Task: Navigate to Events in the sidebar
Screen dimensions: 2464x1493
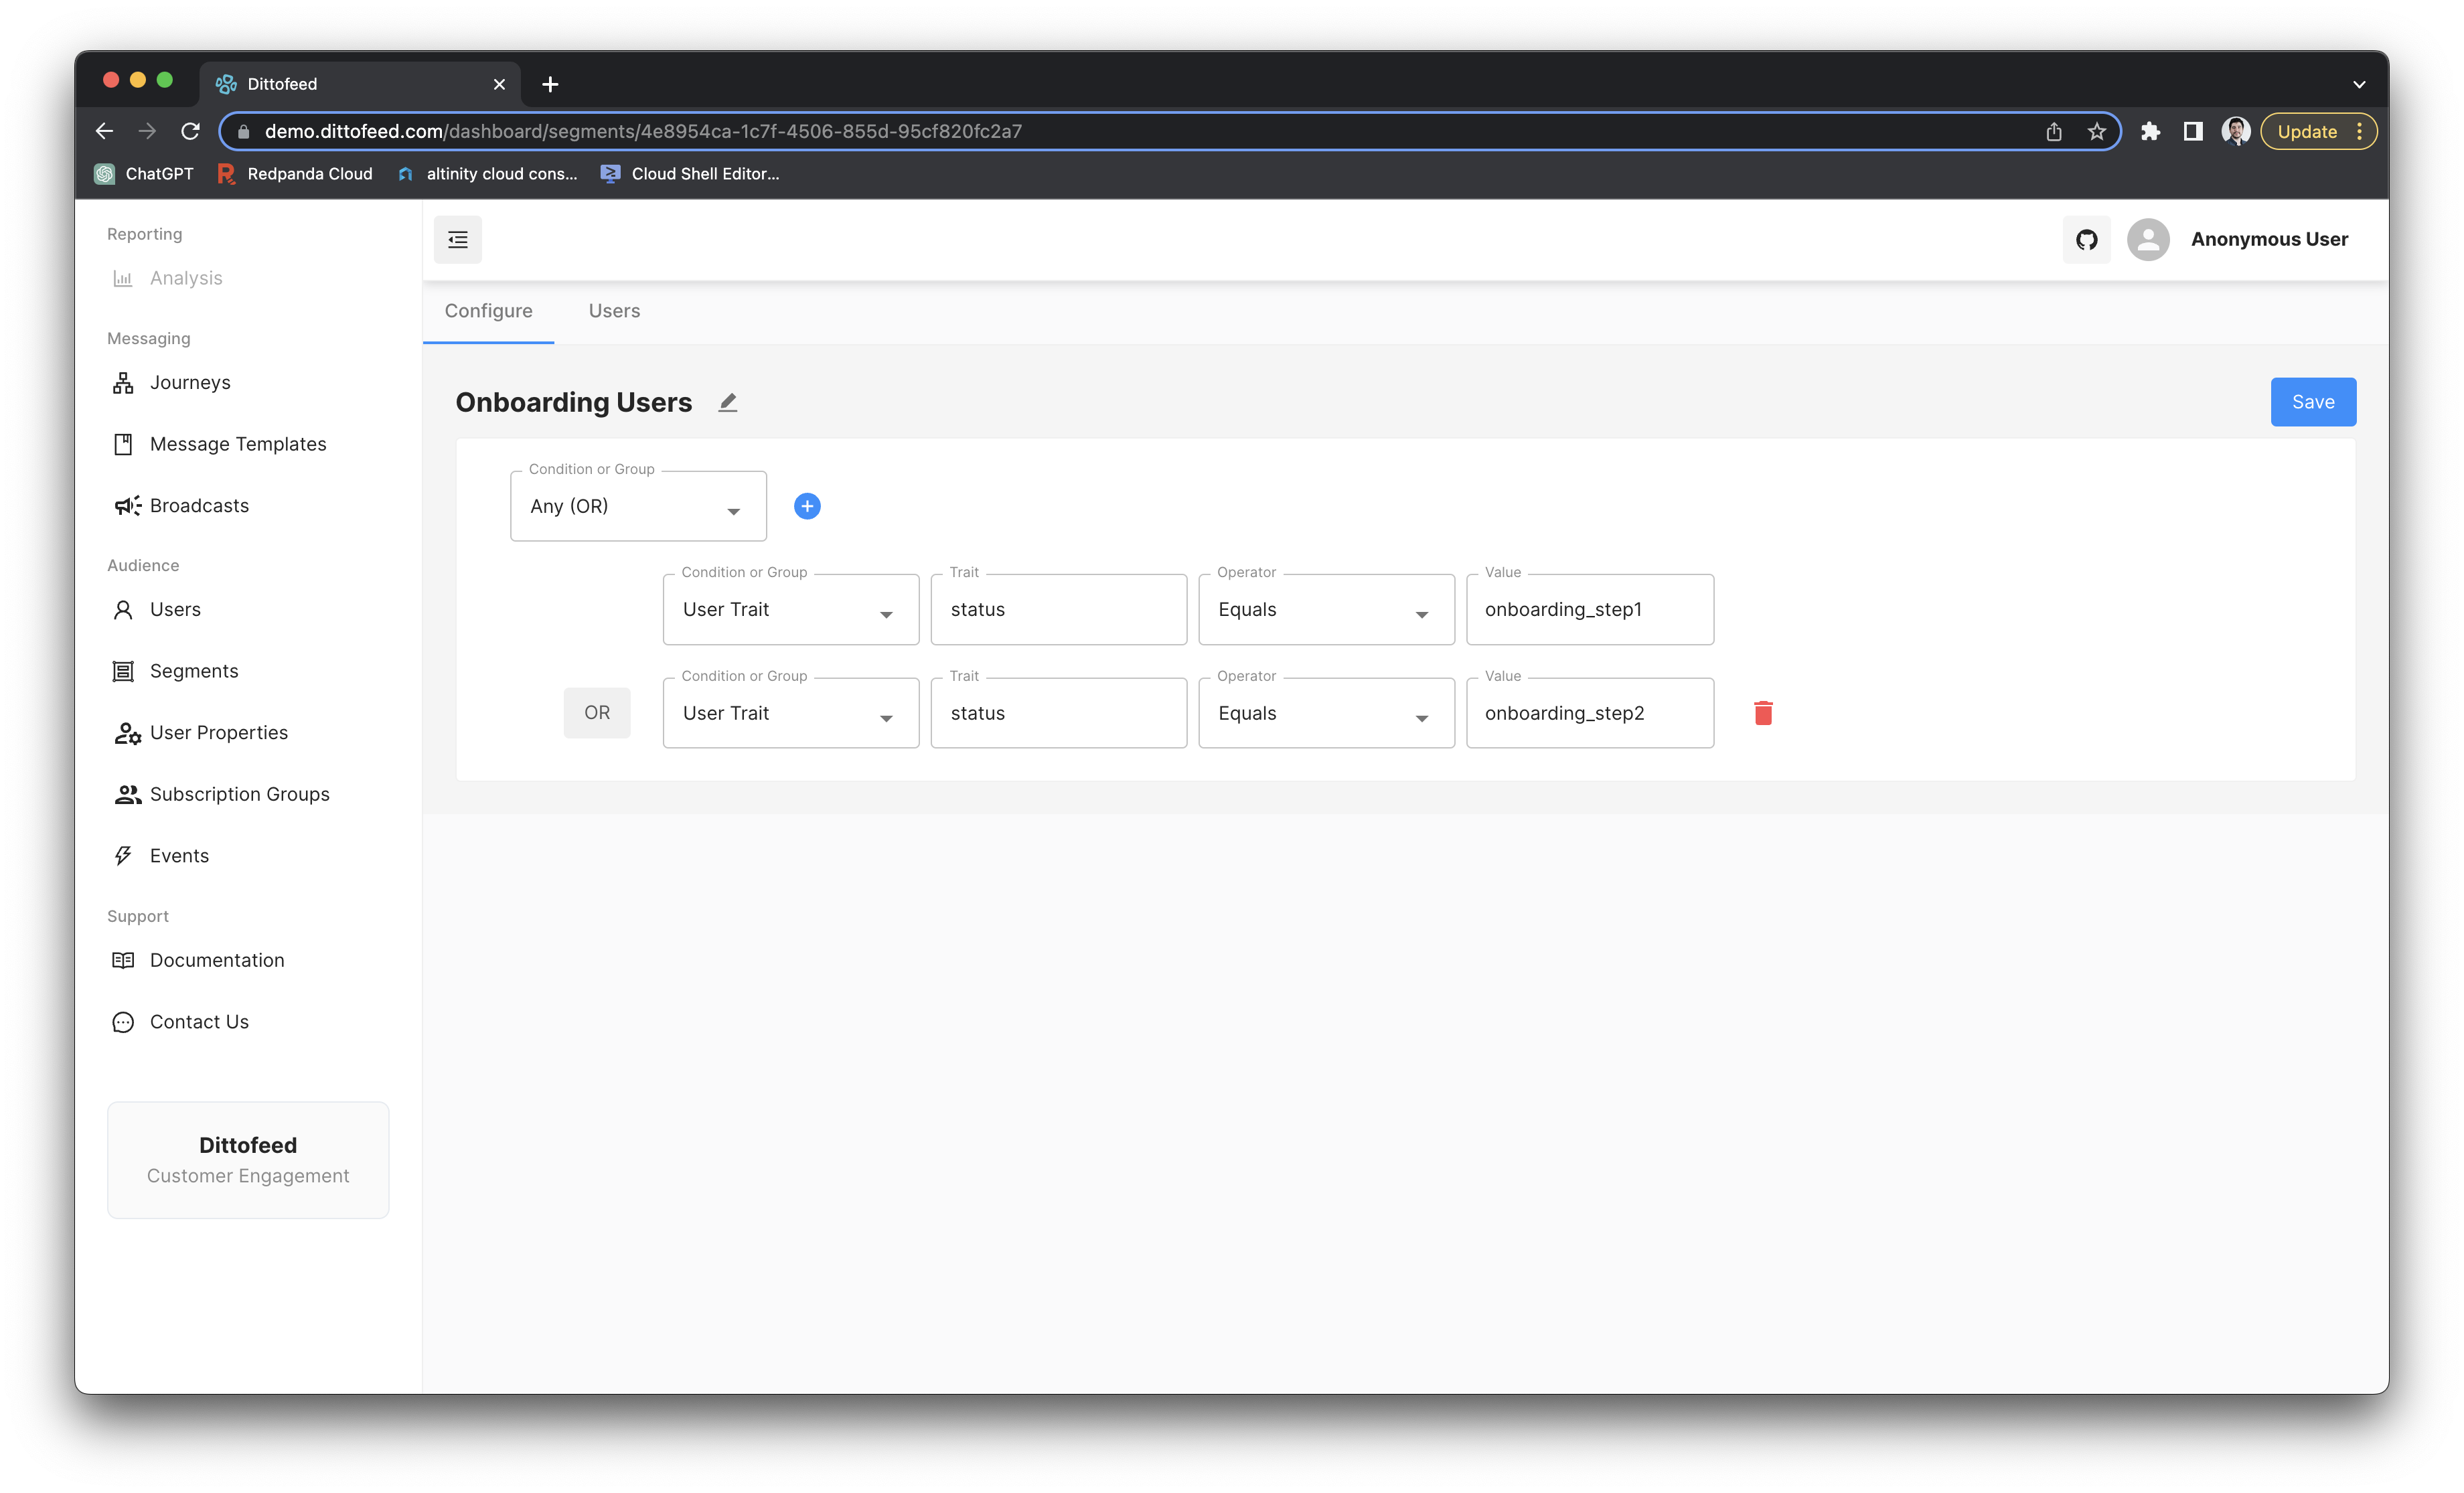Action: tap(179, 856)
